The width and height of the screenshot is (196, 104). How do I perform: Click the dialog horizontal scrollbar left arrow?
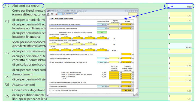click(47, 95)
